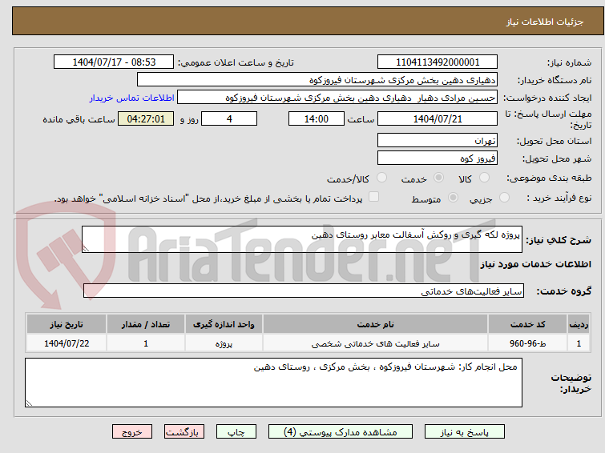605x453 pixels.
Task: Click the خروج exit button
Action: 132,432
